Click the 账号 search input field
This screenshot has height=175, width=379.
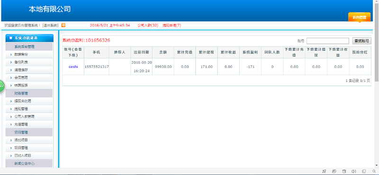328,41
